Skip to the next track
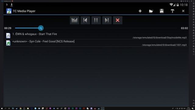195x110 pixels. [x=107, y=20]
